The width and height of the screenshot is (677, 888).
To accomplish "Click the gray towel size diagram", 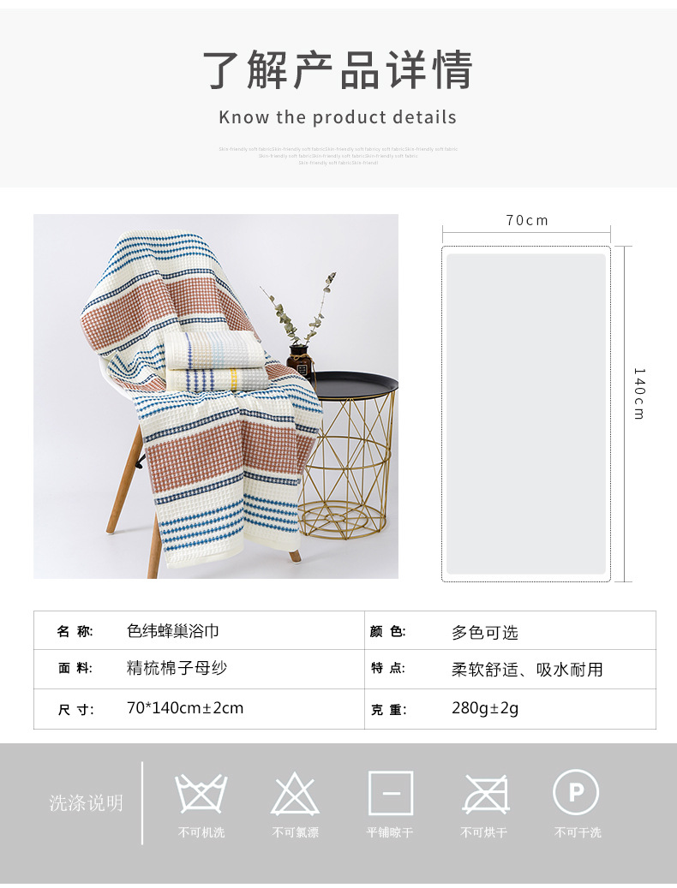I will 526,414.
